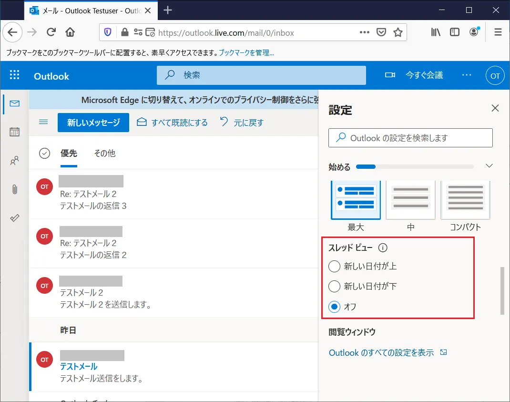
Task: Open the Outlook app launcher grid
Action: pyautogui.click(x=14, y=75)
